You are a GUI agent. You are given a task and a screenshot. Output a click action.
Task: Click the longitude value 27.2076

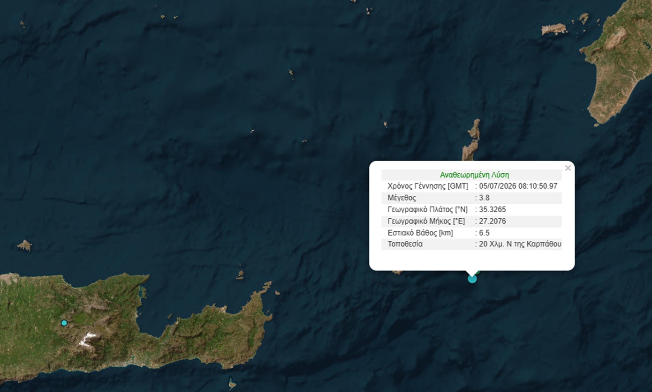[x=493, y=221]
